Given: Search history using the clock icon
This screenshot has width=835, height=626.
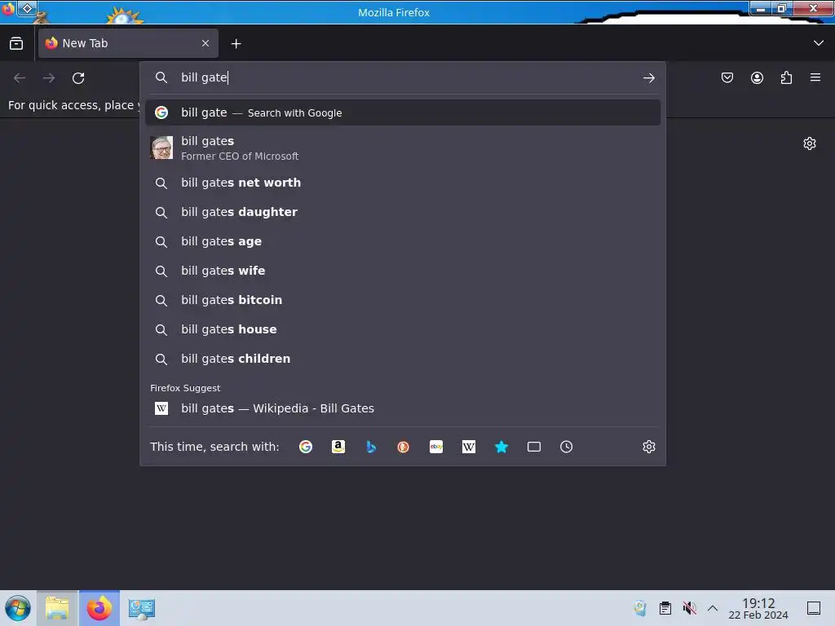Looking at the screenshot, I should (x=566, y=447).
